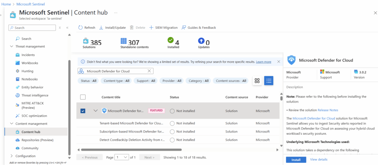
Task: Click the ellipsis next to Content hub title
Action: [116, 13]
